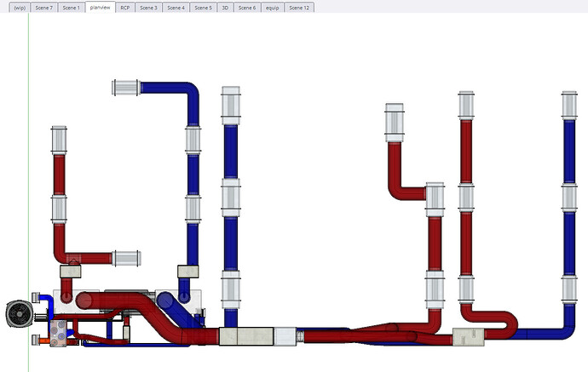
Task: Open the Scene 7 tab
Action: [x=43, y=8]
